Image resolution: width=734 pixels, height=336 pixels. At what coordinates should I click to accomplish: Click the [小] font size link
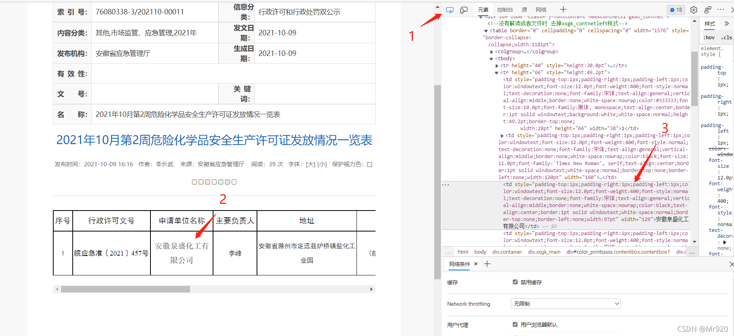pyautogui.click(x=322, y=164)
